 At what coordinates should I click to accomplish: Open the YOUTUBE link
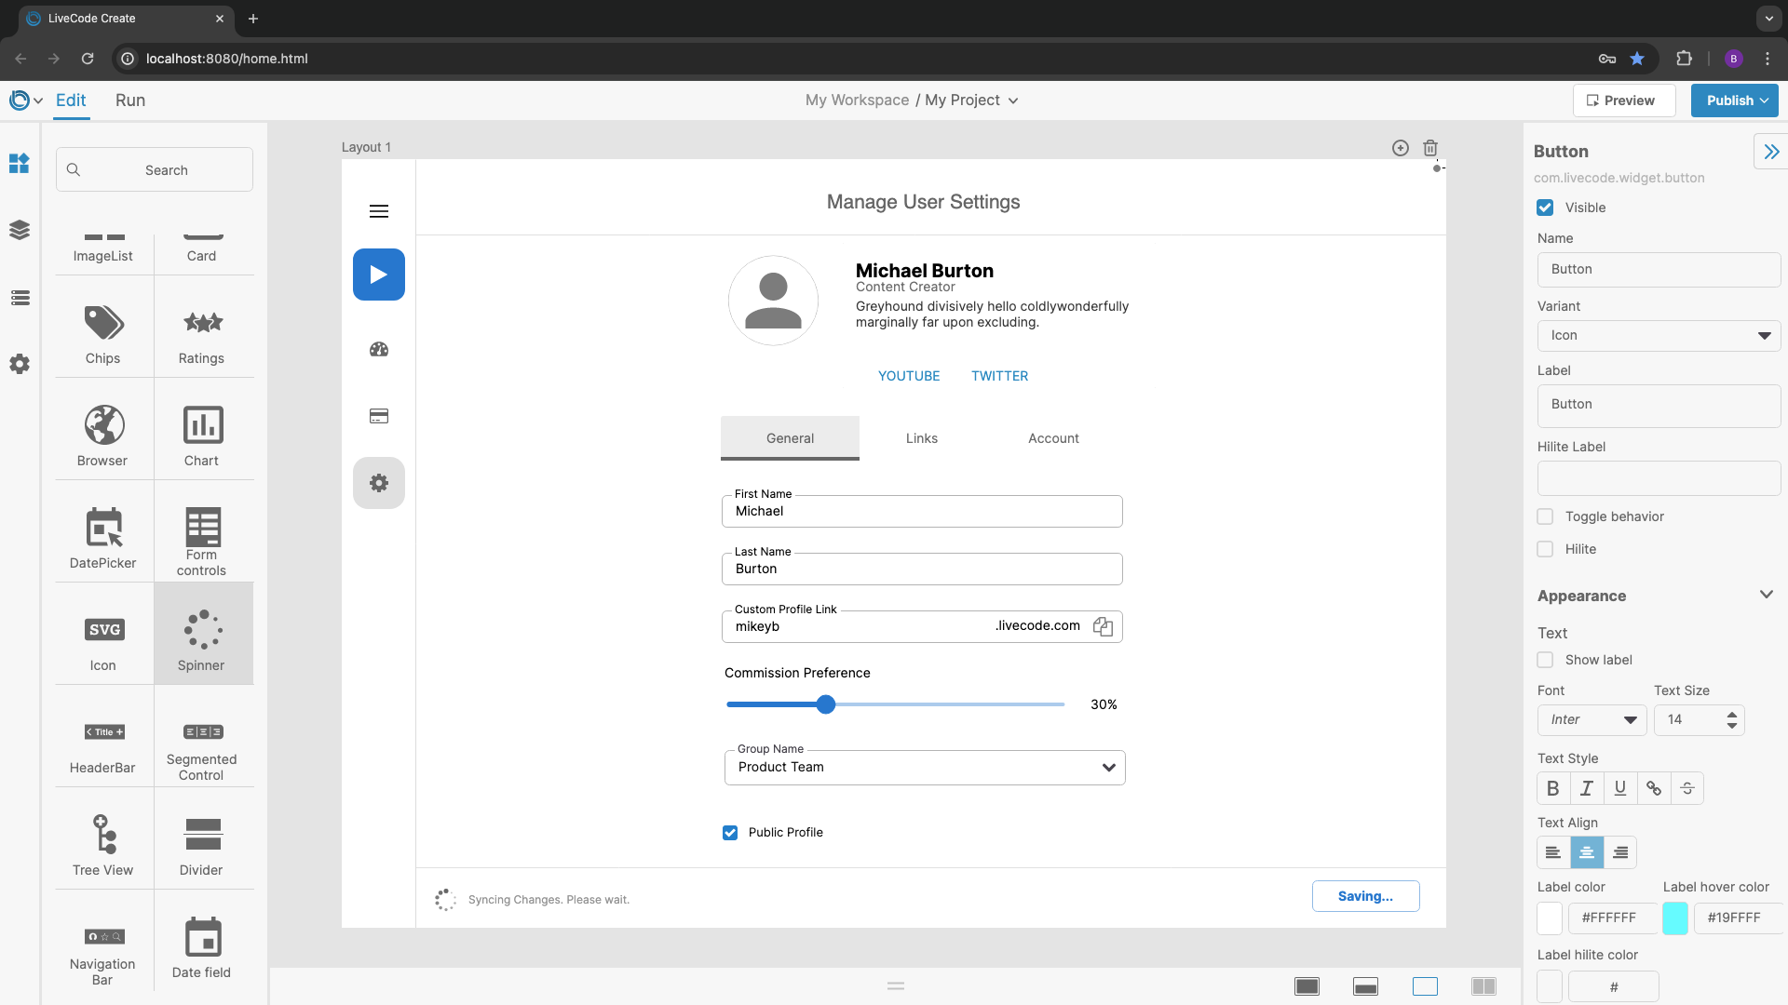(x=908, y=376)
